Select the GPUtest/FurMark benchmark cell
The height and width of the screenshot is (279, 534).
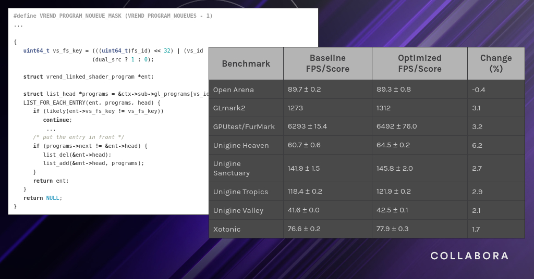pos(246,127)
